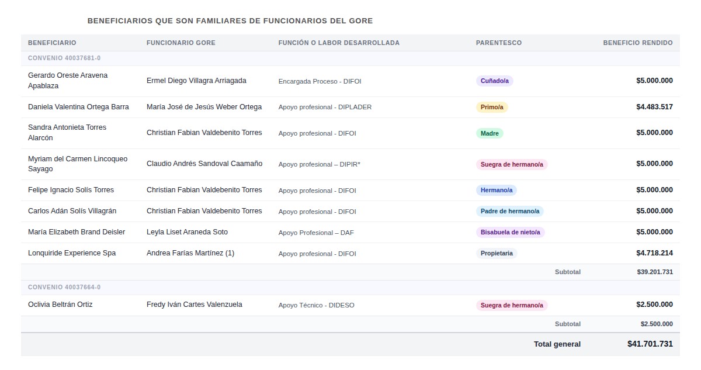The image size is (701, 370).
Task: Click the Apoyo Técnico - DIDESO cell
Action: tap(316, 305)
